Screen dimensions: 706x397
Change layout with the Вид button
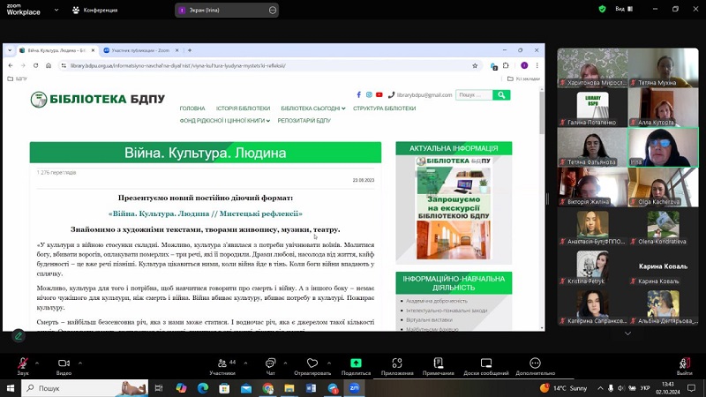click(x=624, y=9)
